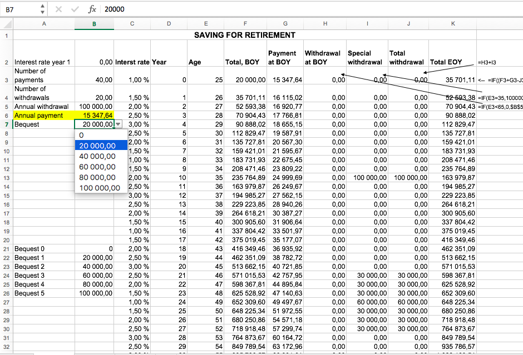Select row 13 header

click(x=7, y=178)
